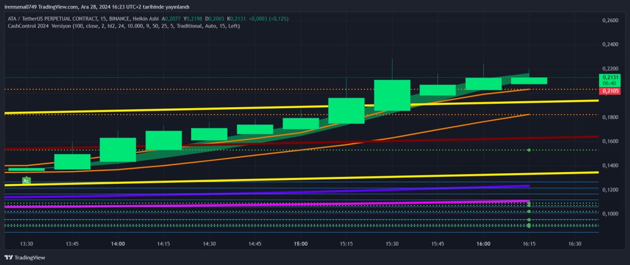Viewport: 630px width, 265px height.
Task: Click the 16:00 time axis label
Action: pyautogui.click(x=484, y=244)
